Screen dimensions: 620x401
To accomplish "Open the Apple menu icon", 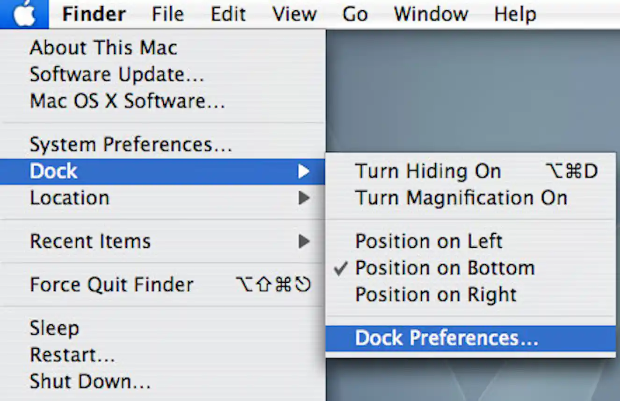I will click(24, 13).
